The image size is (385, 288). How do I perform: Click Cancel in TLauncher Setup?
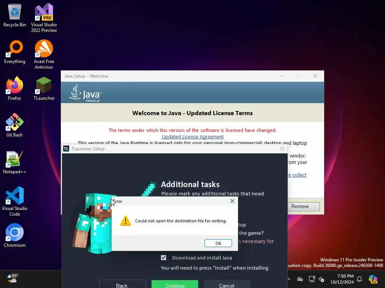[227, 284]
